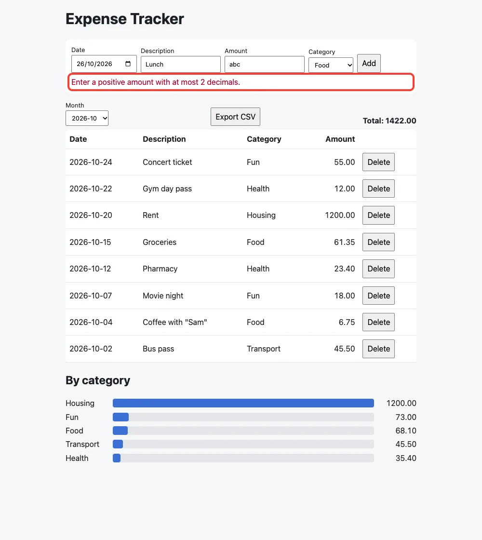Click the Transport category bar

[x=243, y=444]
